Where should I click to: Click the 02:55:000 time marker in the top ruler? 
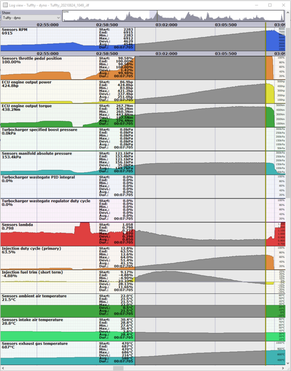coord(48,25)
